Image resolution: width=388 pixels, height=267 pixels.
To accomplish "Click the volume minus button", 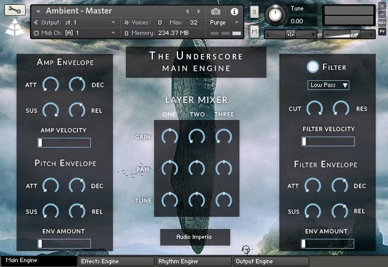I will click(327, 34).
